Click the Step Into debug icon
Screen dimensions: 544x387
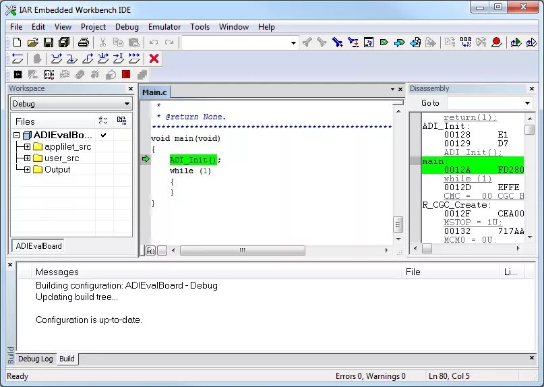coord(72,58)
